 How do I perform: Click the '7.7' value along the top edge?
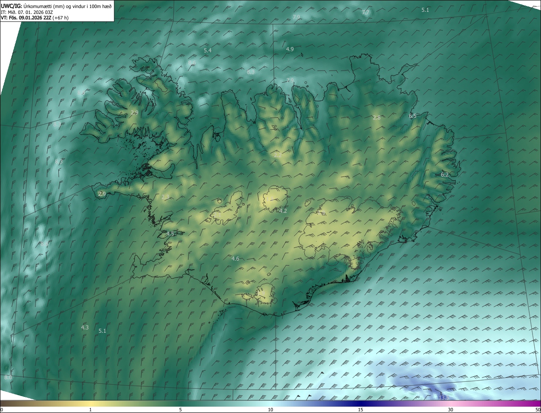366,13
